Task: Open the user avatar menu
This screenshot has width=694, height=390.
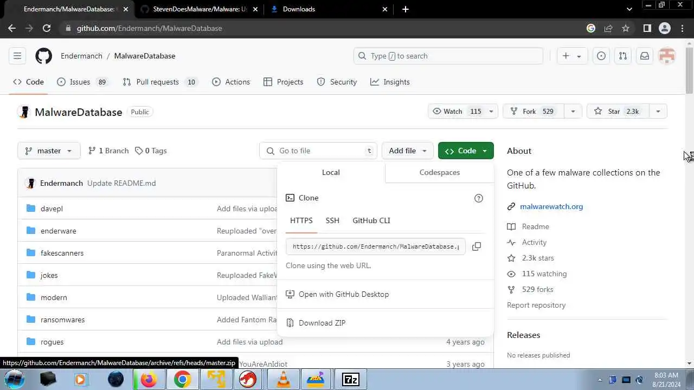Action: click(667, 56)
